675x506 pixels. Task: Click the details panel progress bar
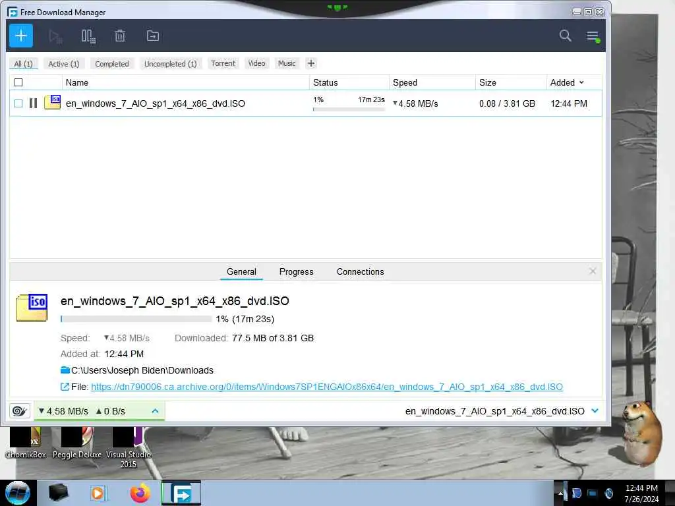tap(136, 319)
